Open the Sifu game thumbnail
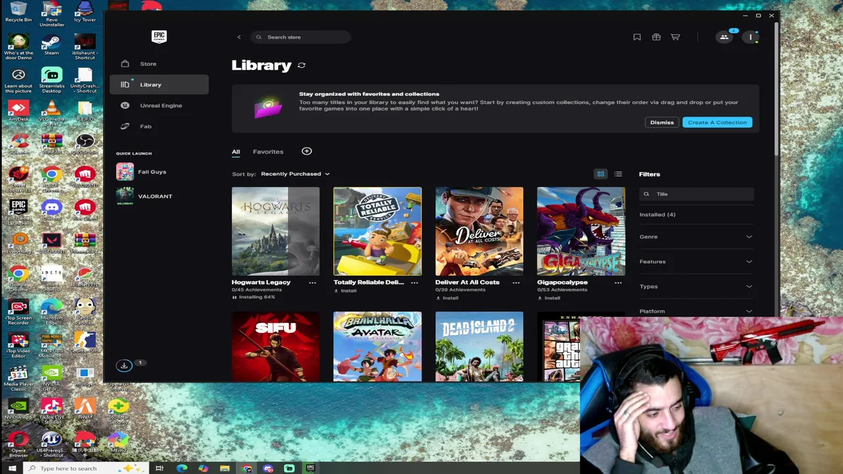Viewport: 843px width, 474px height. 275,346
